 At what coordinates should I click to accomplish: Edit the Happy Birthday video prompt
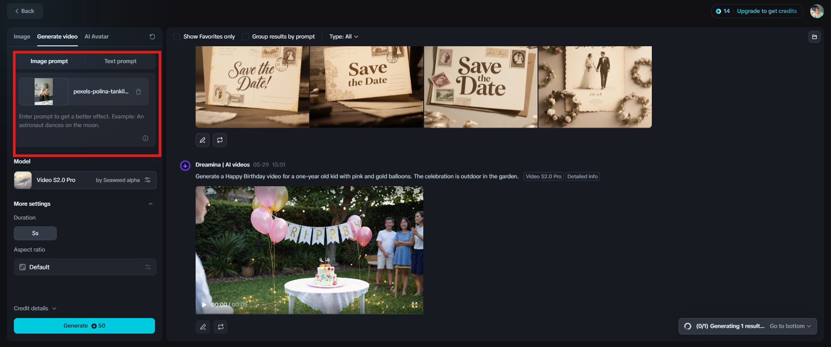[x=203, y=327]
